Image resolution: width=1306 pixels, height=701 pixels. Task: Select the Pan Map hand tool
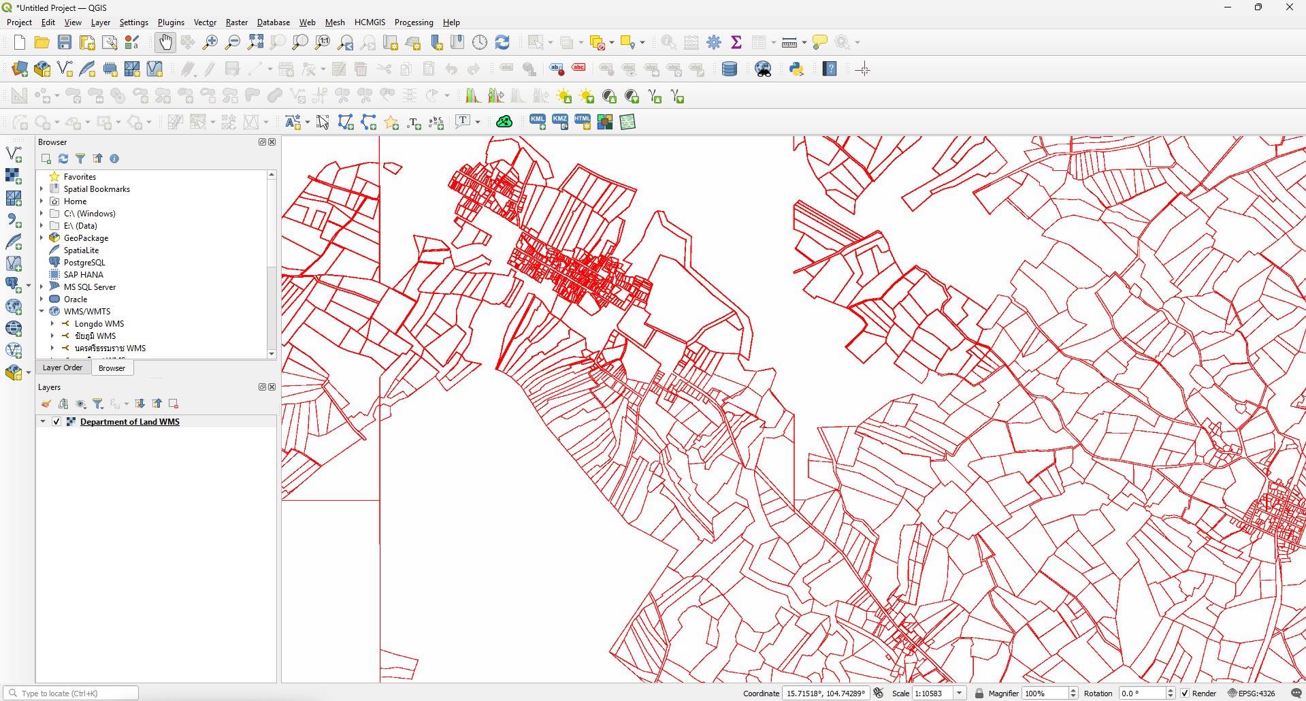pos(165,42)
